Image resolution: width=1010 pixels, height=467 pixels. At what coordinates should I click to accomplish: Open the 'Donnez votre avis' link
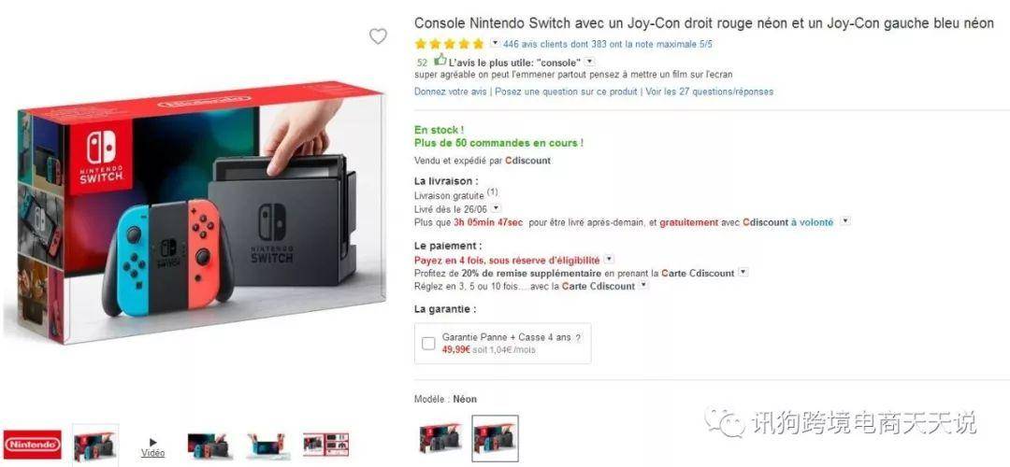(450, 92)
